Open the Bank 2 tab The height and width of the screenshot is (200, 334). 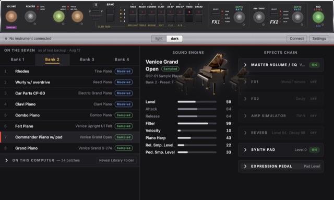(52, 60)
